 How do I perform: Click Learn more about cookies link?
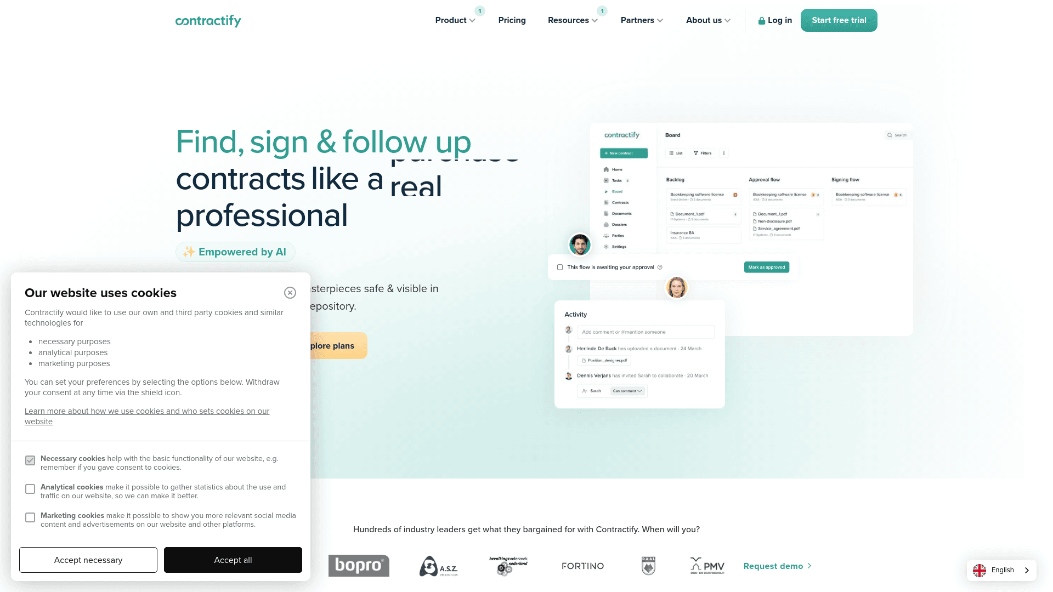pos(147,417)
